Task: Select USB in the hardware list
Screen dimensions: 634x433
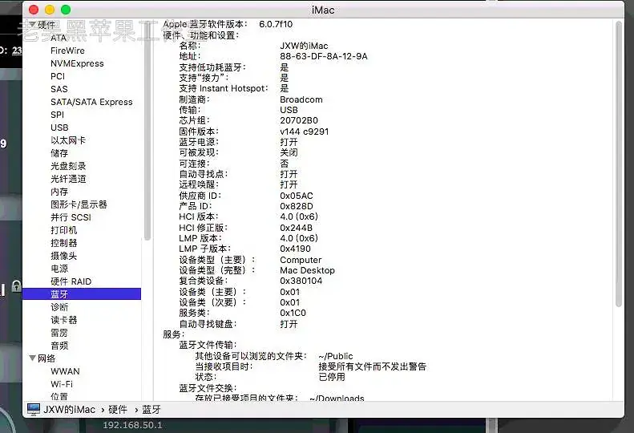Action: [x=59, y=127]
